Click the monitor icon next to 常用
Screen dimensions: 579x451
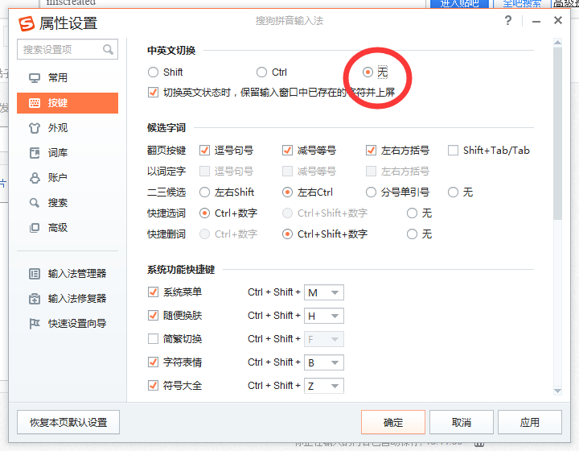pyautogui.click(x=35, y=78)
